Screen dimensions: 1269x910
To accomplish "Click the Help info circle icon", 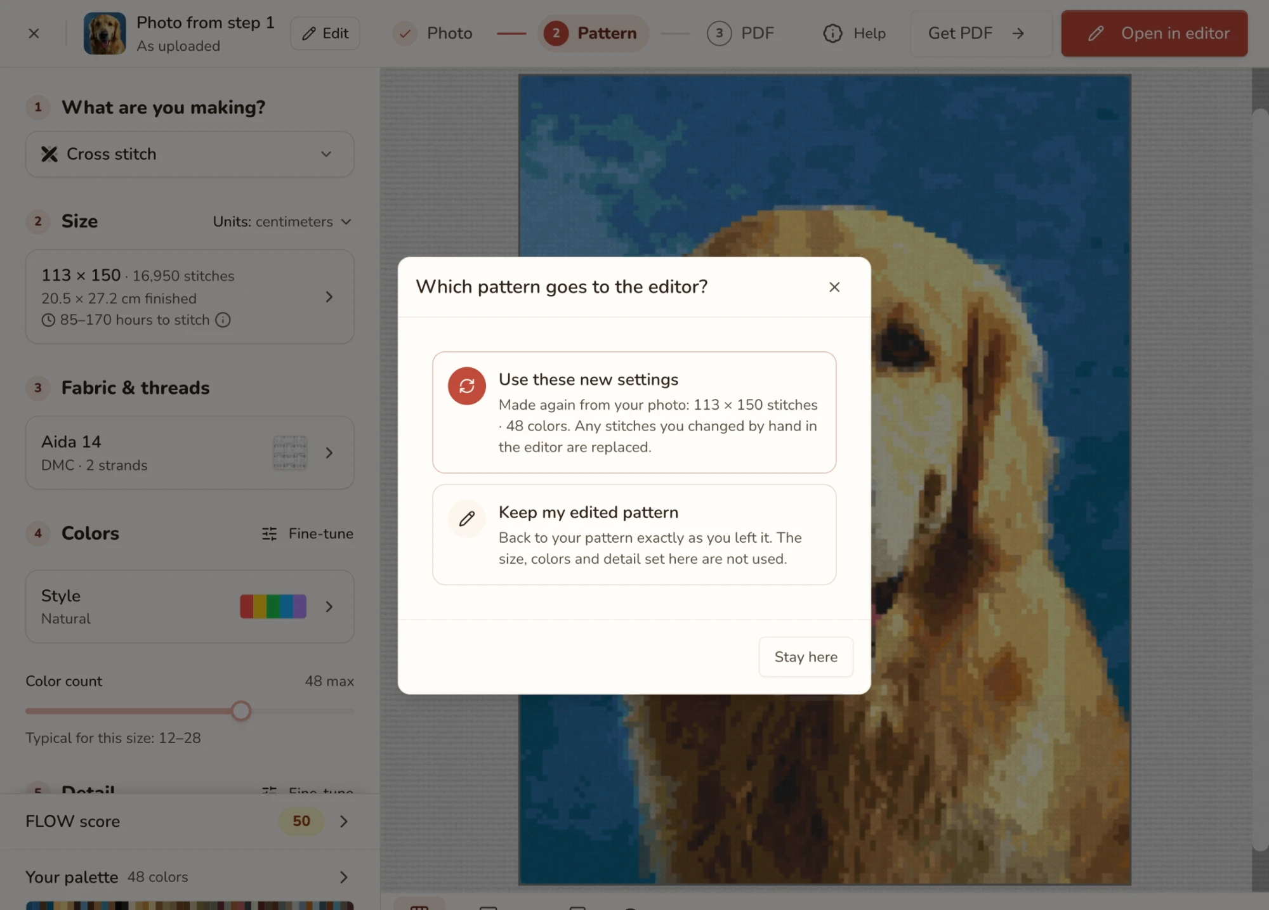I will tap(832, 33).
